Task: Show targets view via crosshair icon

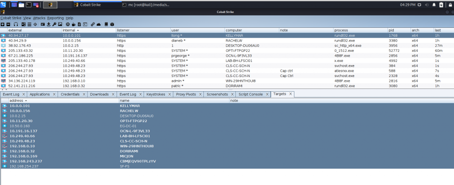Action: click(x=35, y=24)
